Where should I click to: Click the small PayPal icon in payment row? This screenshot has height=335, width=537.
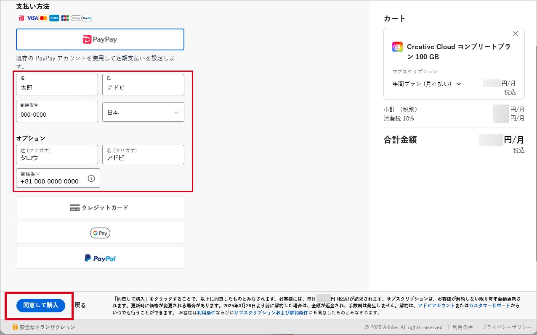87,18
